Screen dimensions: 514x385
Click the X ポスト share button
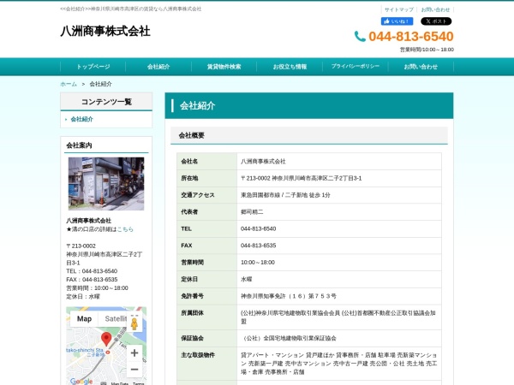tap(436, 21)
